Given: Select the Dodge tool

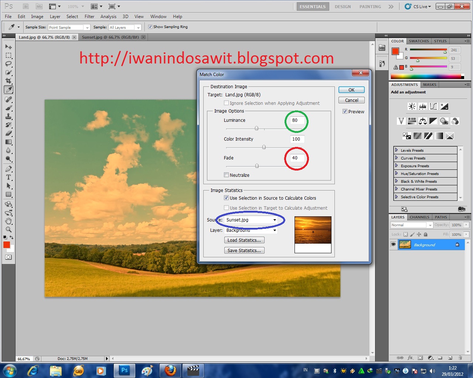Looking at the screenshot, I should (x=8, y=159).
